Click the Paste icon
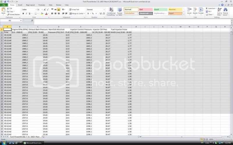 3,10
